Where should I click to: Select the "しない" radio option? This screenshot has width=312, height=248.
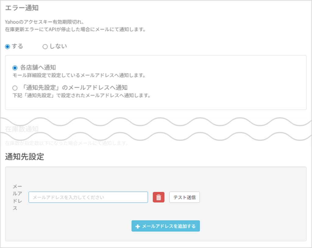(x=45, y=47)
